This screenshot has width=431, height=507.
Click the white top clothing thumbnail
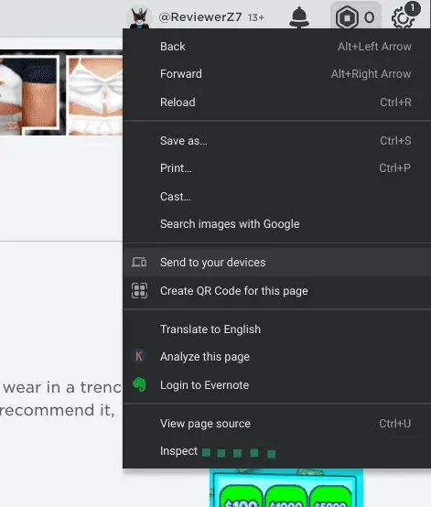coord(95,95)
